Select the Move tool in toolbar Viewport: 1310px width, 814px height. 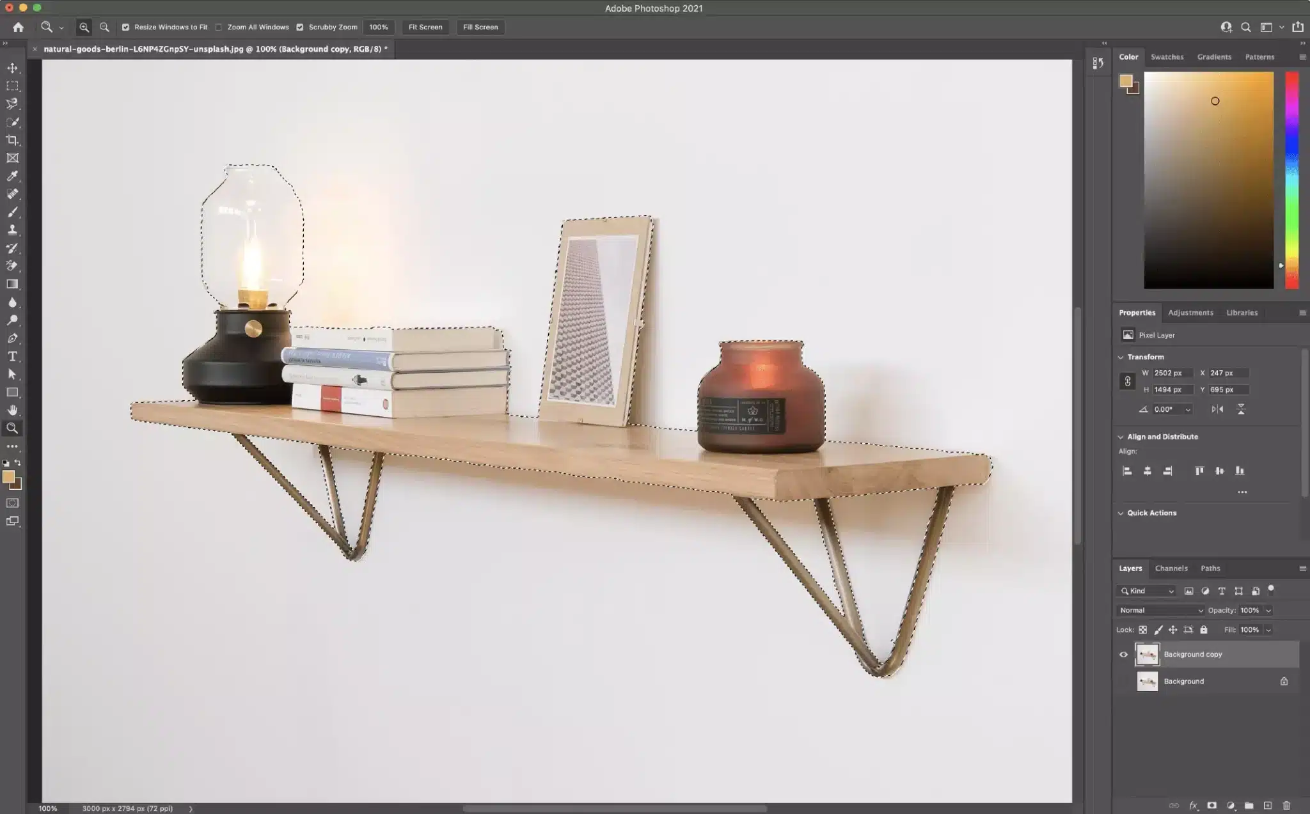pos(13,68)
